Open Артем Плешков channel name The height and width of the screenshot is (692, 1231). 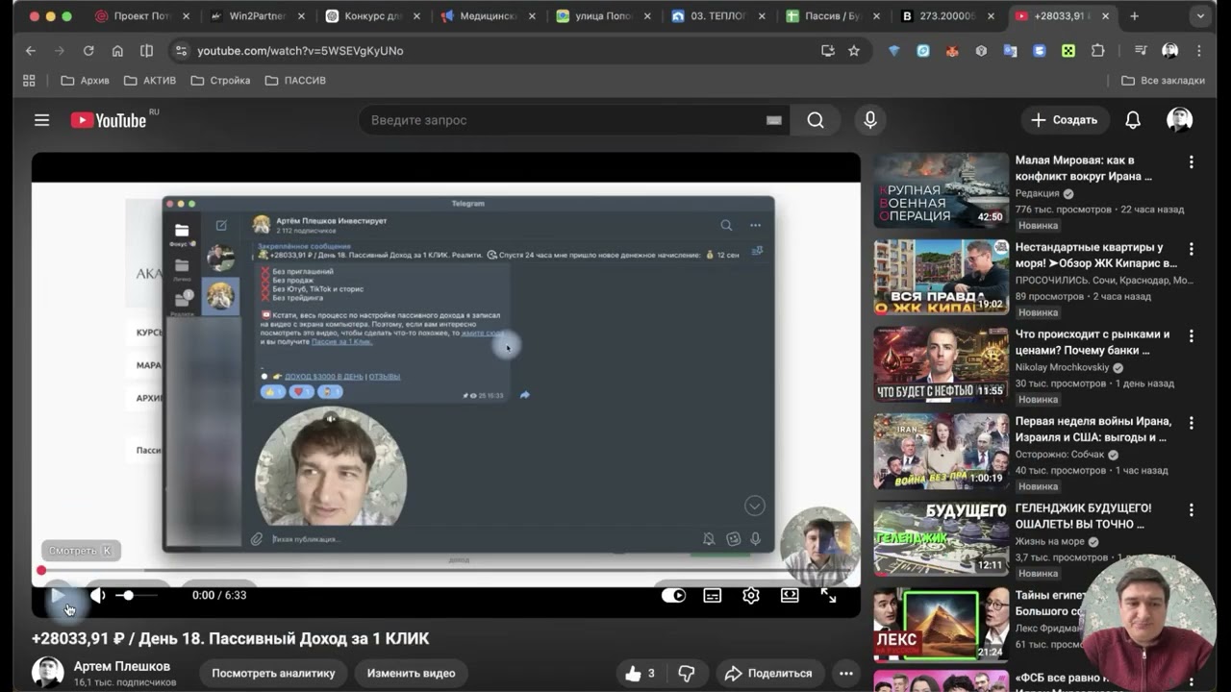point(122,666)
